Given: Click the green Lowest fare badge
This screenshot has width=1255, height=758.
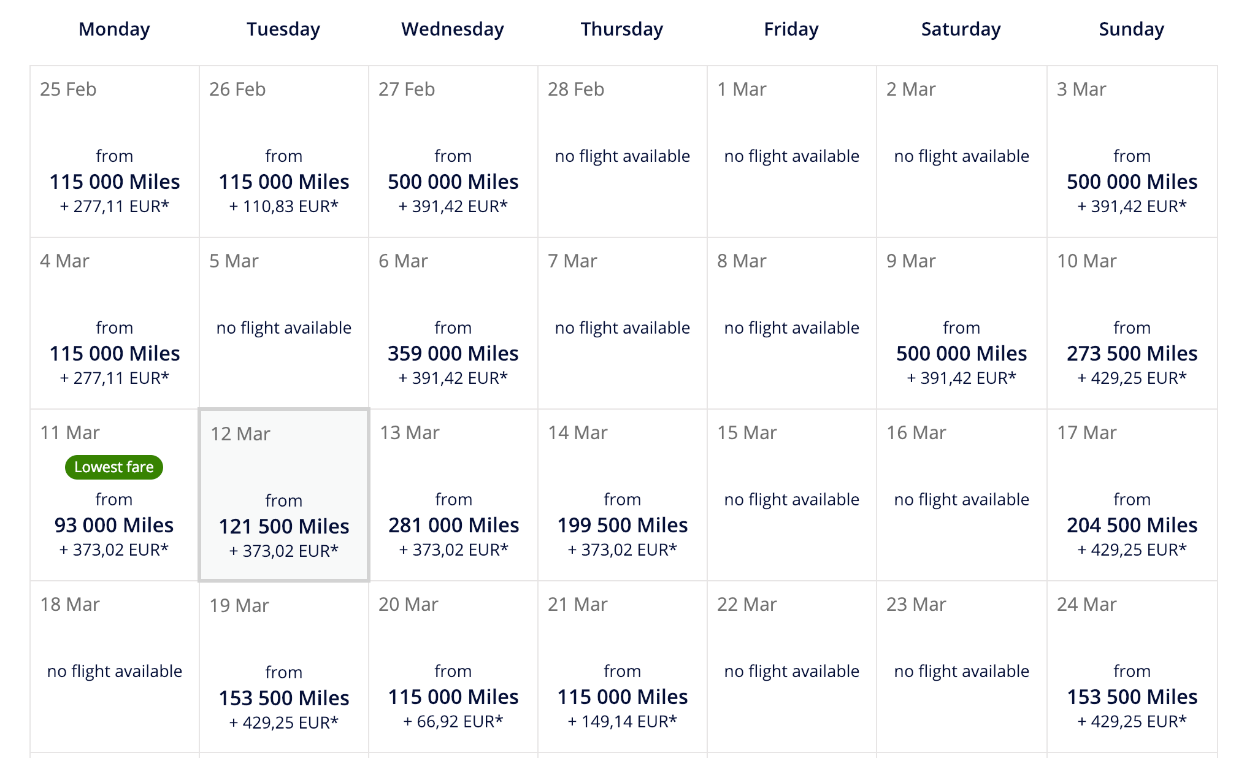Looking at the screenshot, I should pyautogui.click(x=114, y=467).
